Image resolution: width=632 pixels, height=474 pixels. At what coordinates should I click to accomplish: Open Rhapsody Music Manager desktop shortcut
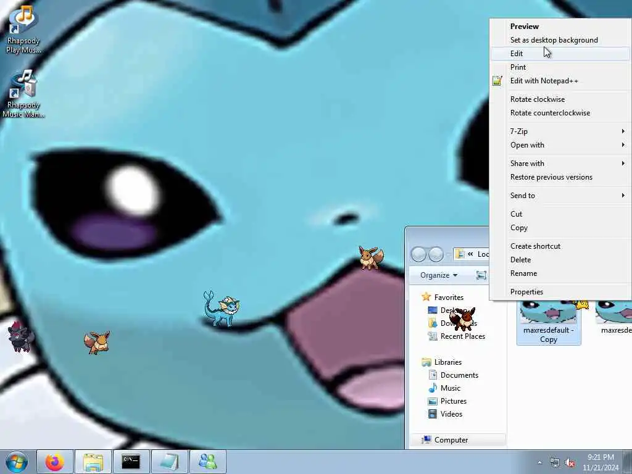23,94
